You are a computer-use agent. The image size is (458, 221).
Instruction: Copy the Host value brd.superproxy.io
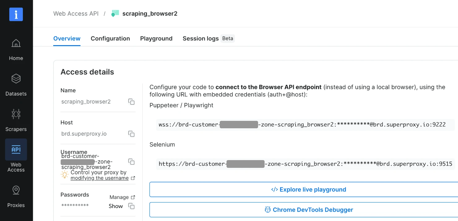pyautogui.click(x=132, y=134)
